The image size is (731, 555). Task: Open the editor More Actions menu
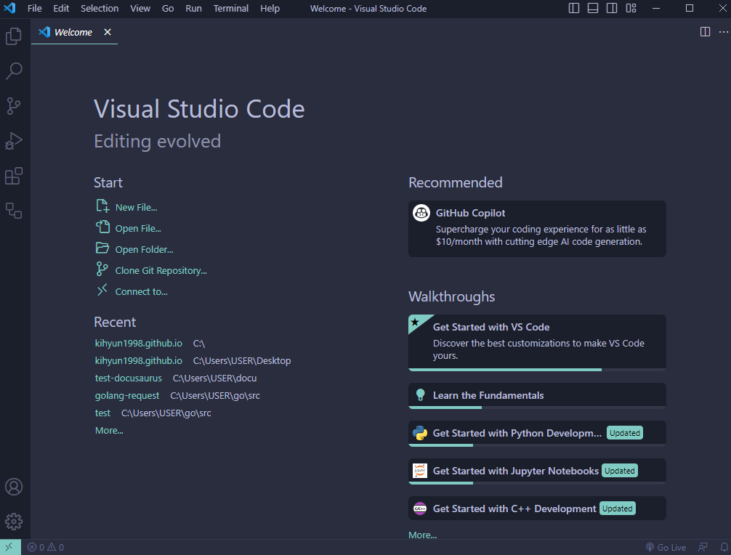coord(723,32)
